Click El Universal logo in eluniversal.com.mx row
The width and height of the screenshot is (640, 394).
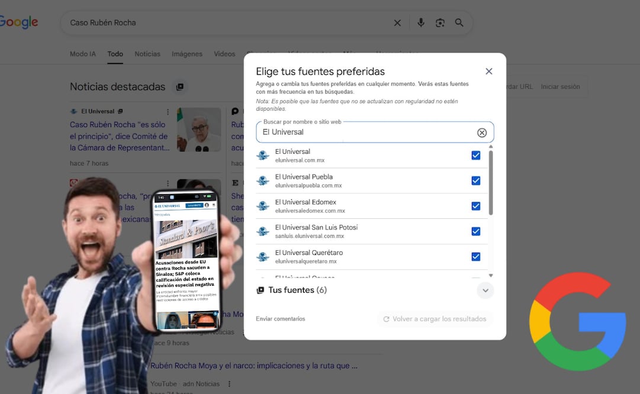point(263,156)
